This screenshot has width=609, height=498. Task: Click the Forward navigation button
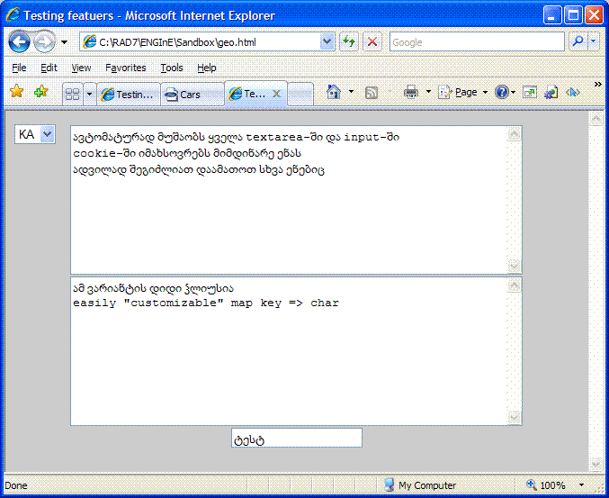[x=44, y=41]
